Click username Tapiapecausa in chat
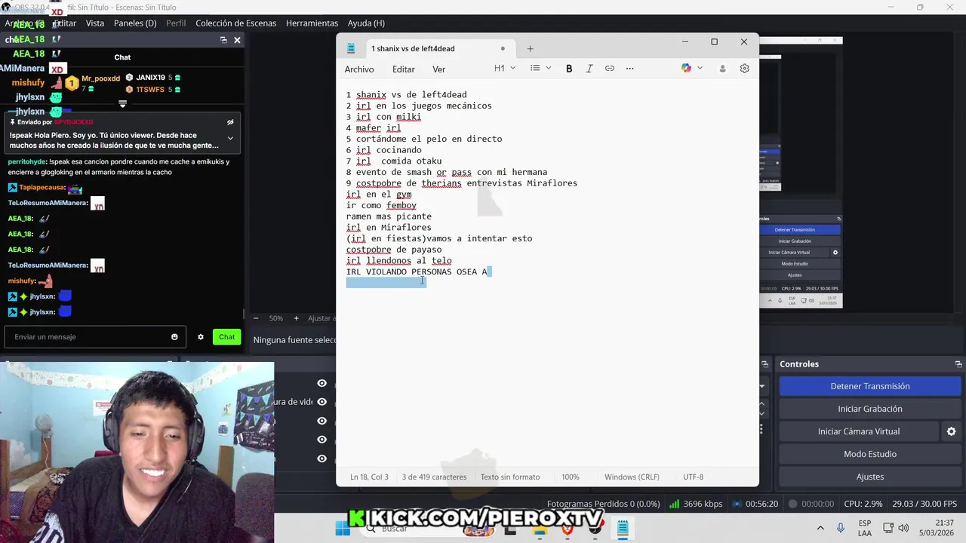This screenshot has height=543, width=966. click(x=42, y=188)
